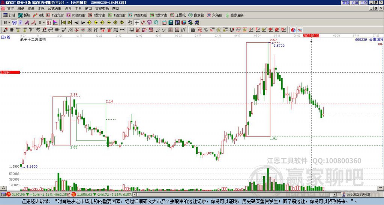Step chart left with black arrow
The image size is (384, 205).
click(x=76, y=23)
